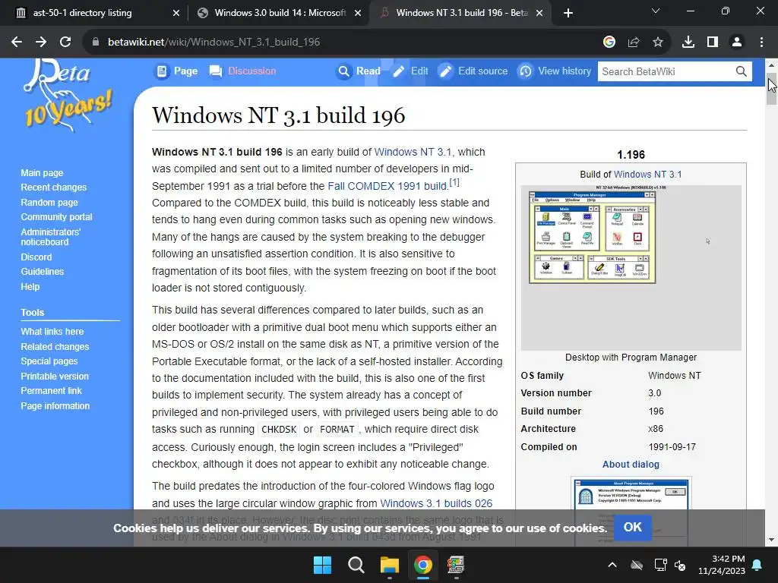
Task: Open Guidelines sidebar link
Action: pos(43,272)
